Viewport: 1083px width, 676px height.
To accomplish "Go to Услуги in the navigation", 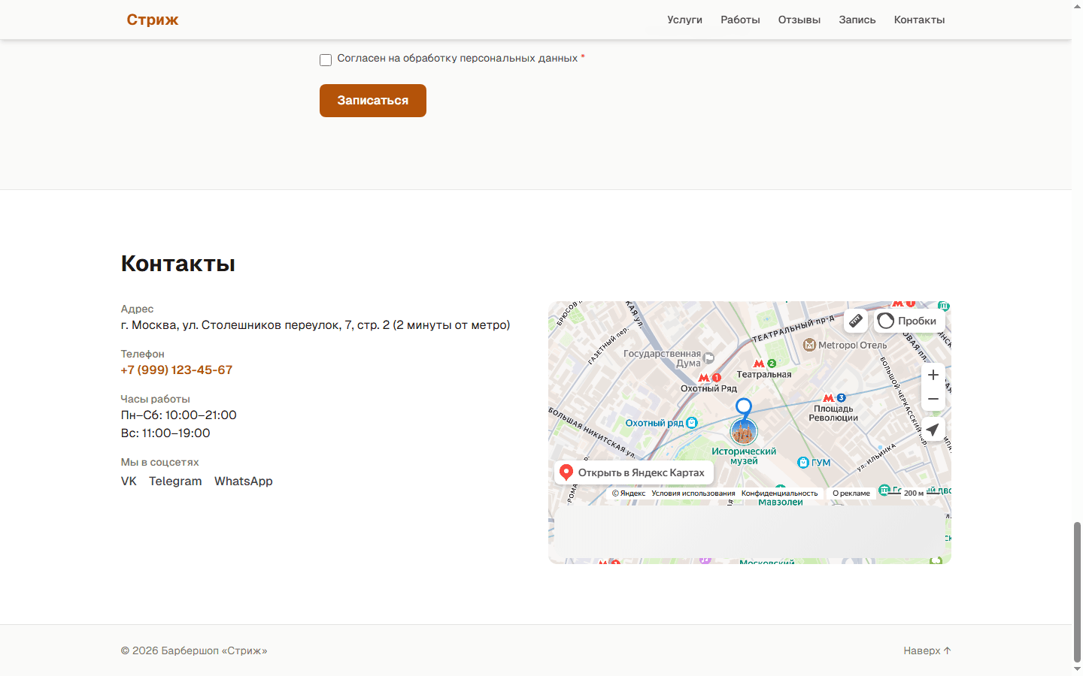I will 684,20.
